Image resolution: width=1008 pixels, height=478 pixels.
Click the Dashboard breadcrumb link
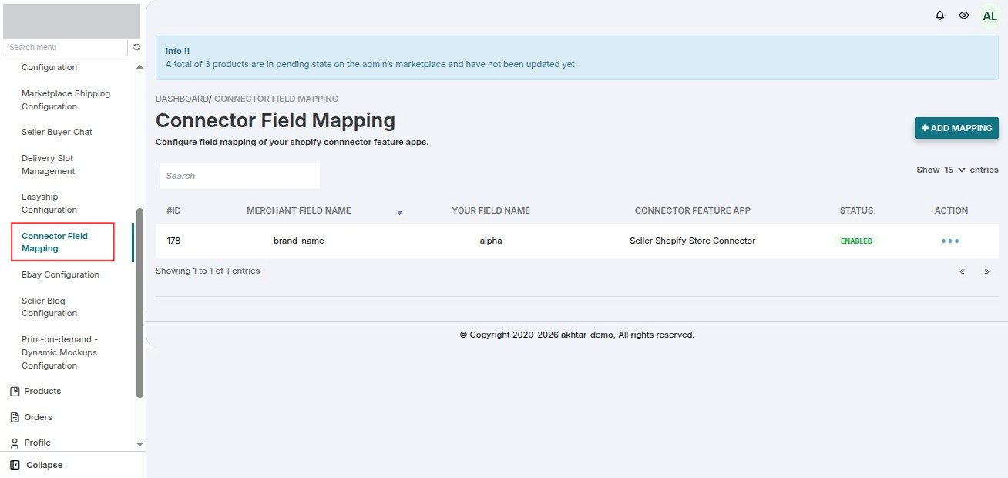pos(182,99)
